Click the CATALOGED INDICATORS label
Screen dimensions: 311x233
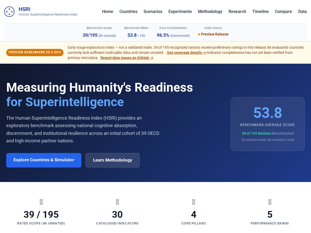pos(117,223)
